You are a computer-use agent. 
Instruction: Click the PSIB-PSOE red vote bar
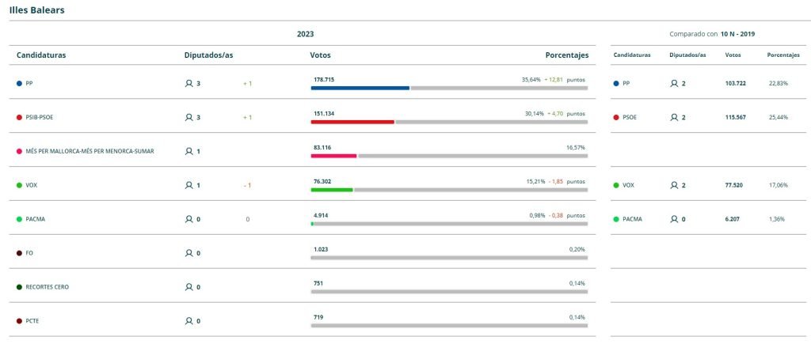coord(352,122)
